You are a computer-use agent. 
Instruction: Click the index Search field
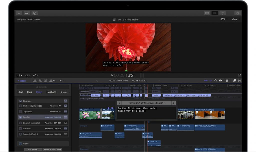click(43, 87)
